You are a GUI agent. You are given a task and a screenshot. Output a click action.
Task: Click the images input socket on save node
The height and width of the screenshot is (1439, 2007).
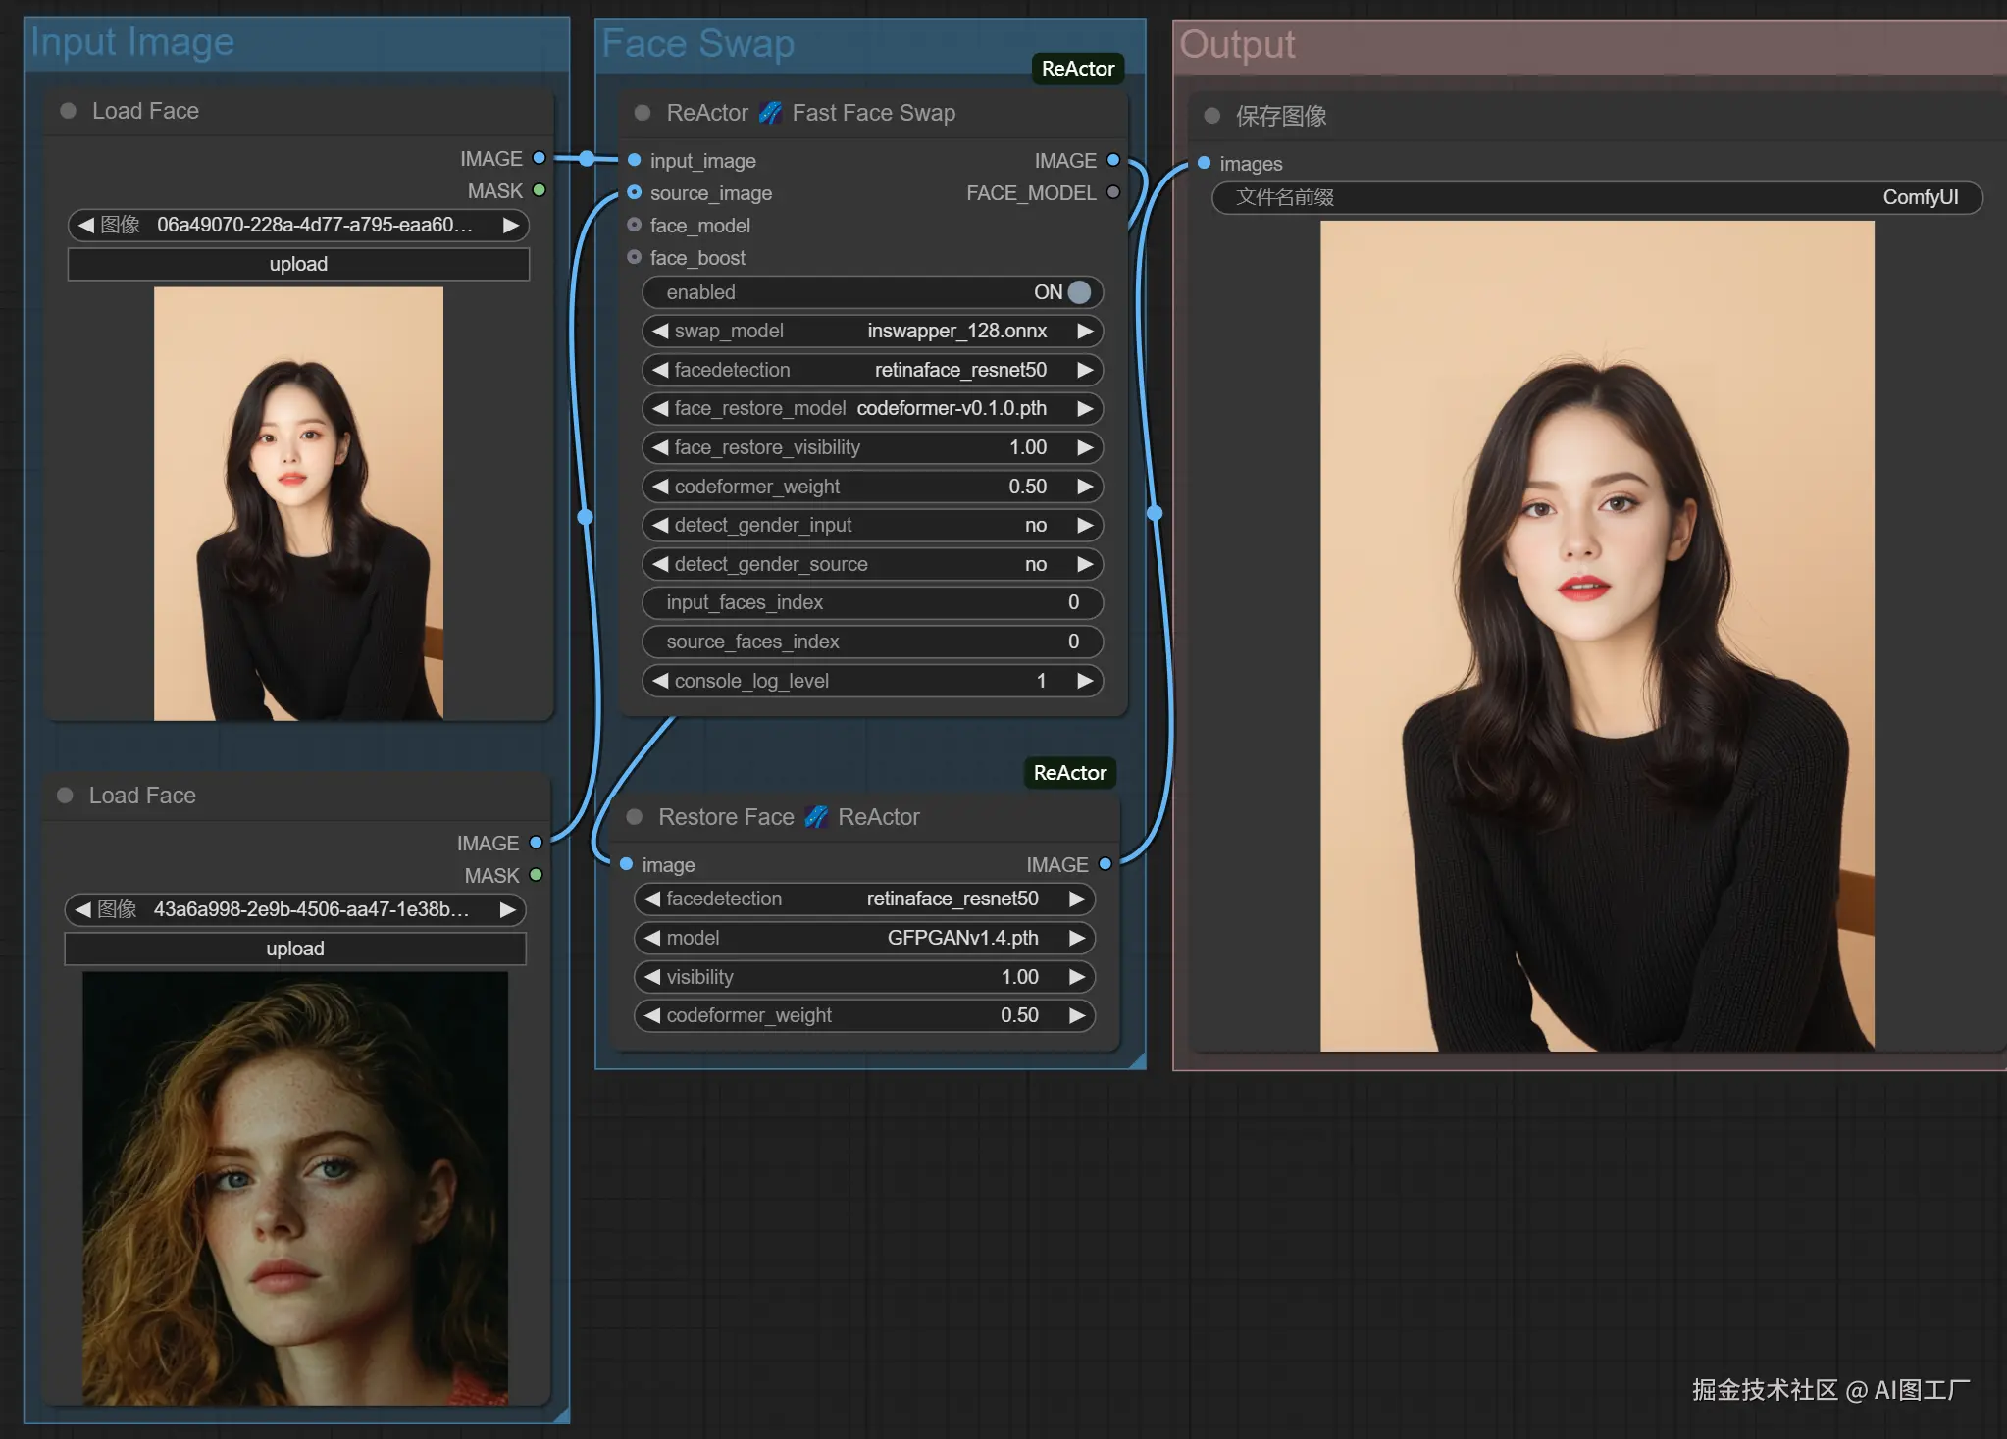click(x=1204, y=163)
